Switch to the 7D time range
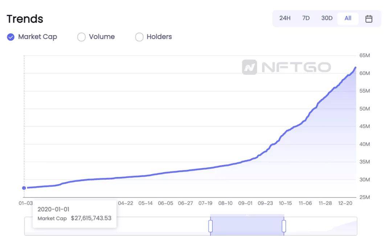Viewport: 392px width, 236px height. click(306, 18)
